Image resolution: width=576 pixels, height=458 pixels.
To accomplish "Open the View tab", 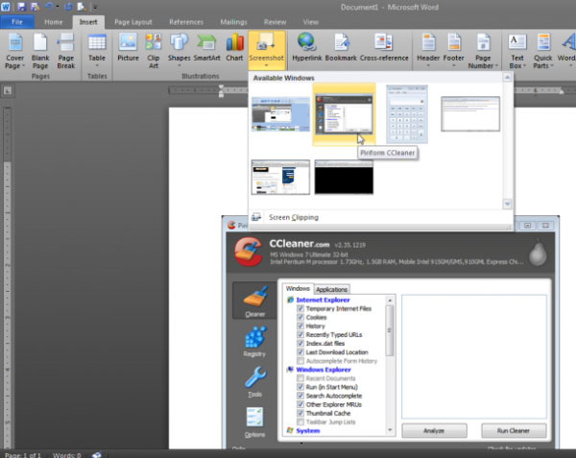I will (311, 22).
